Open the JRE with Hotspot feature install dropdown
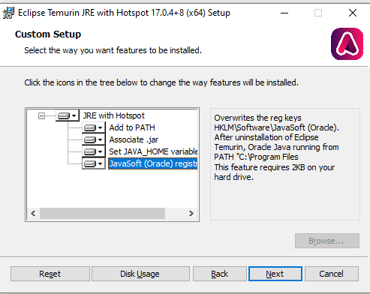The image size is (370, 294). pos(67,115)
